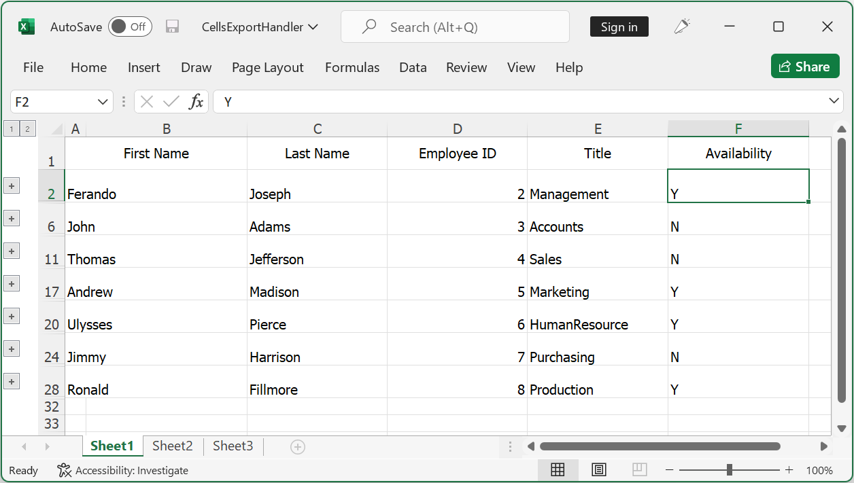Switch to Page Layout view icon
854x483 pixels.
click(x=598, y=469)
